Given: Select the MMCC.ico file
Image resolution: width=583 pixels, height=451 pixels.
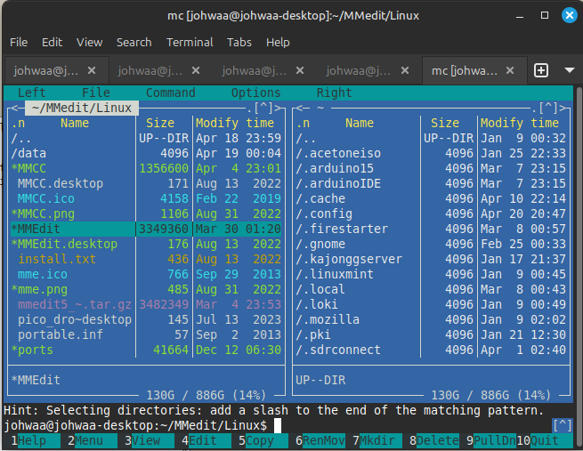Looking at the screenshot, I should 47,198.
